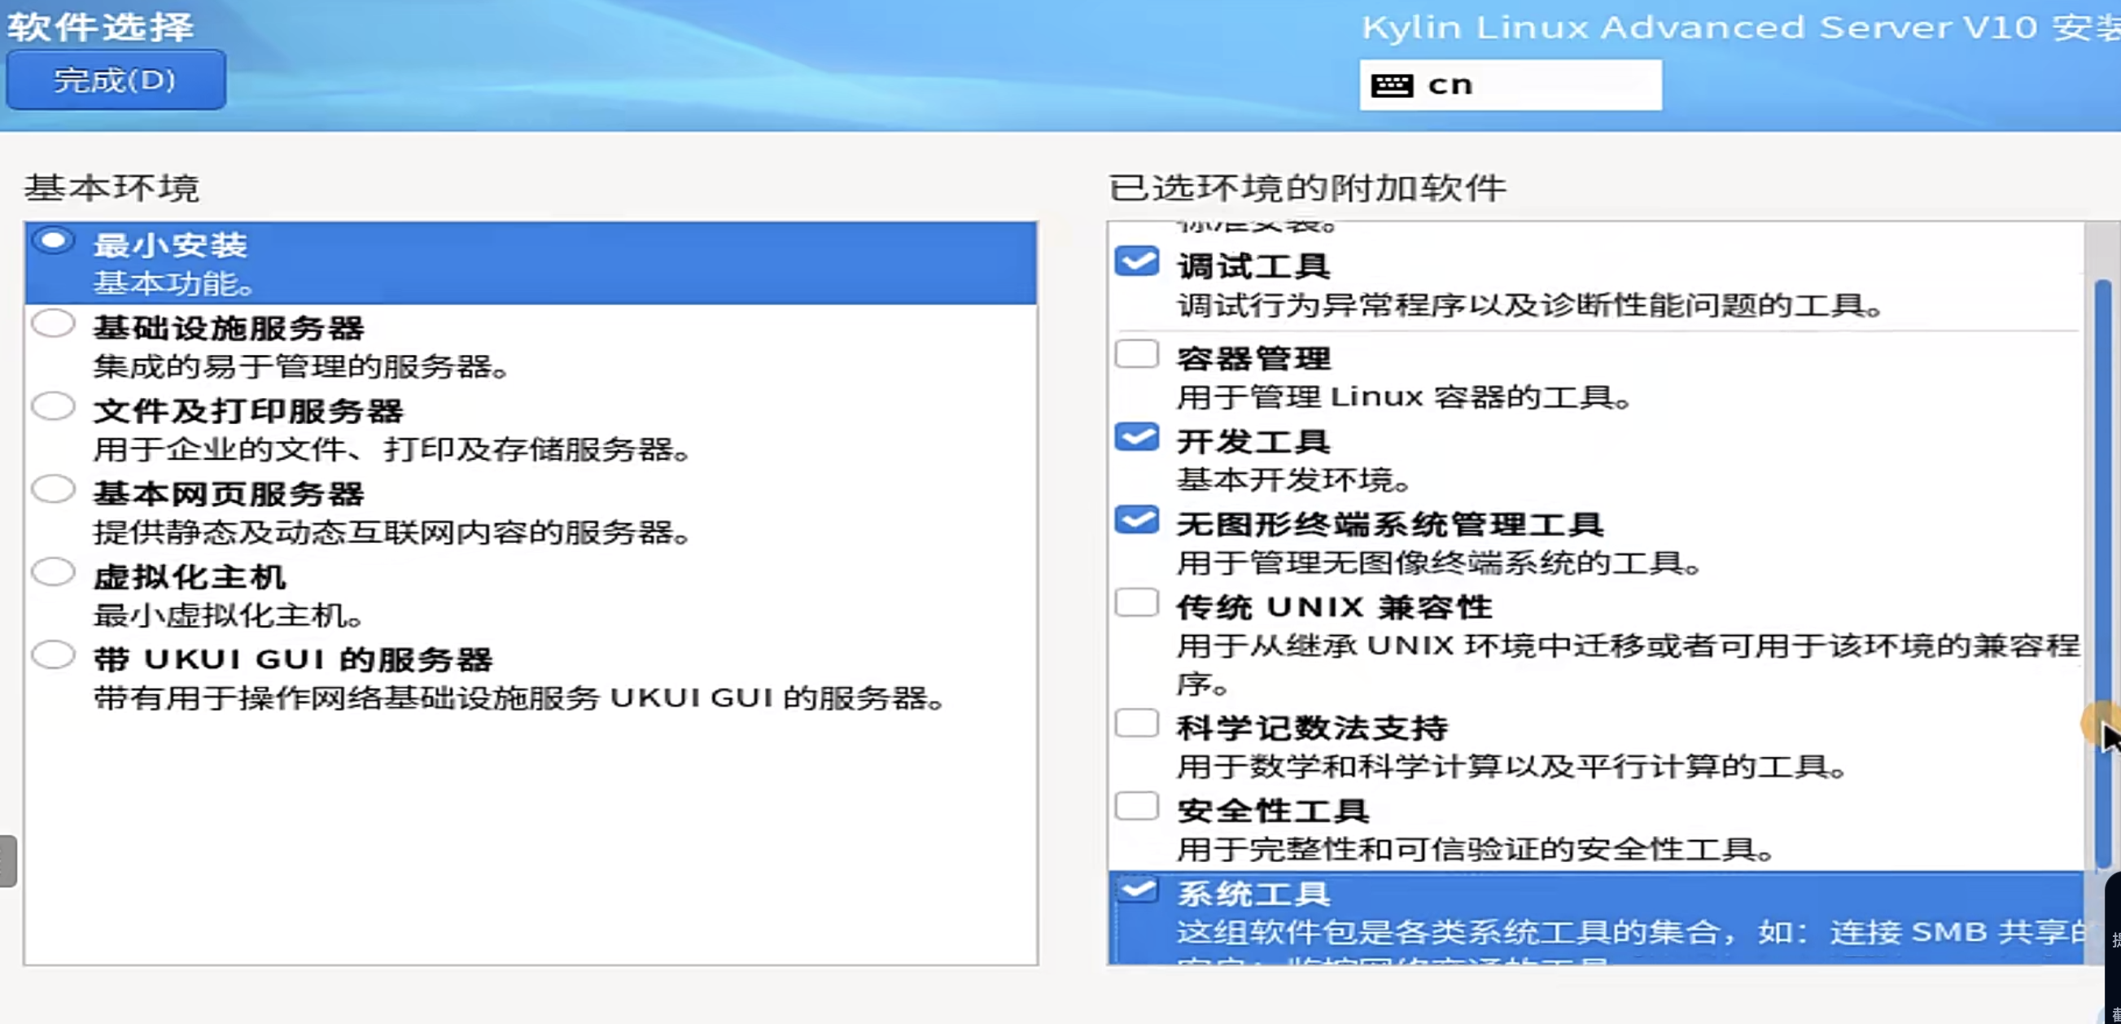Click description 基本功能。 under 最小安装
Viewport: 2121px width, 1024px height.
point(173,284)
